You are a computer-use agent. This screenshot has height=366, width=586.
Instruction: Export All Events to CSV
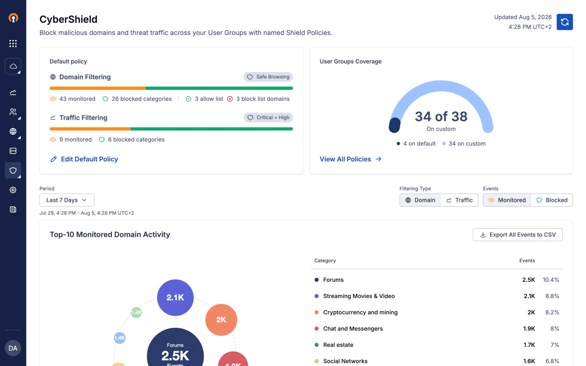518,235
